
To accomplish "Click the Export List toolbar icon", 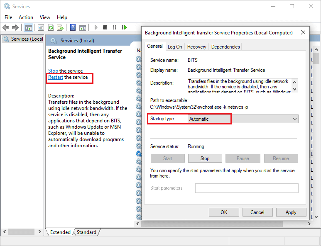I will point(60,27).
